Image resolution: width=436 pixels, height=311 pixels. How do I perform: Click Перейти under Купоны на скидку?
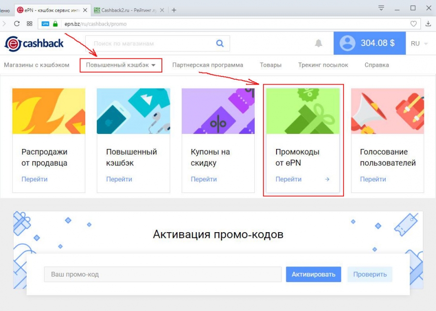[204, 179]
